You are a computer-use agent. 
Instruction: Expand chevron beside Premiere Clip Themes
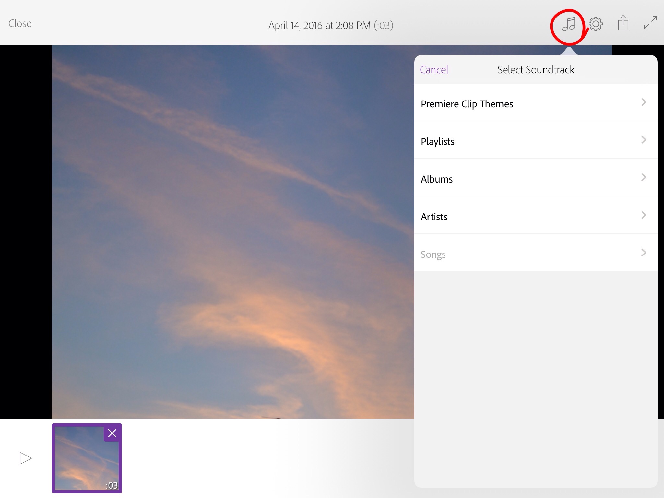[x=644, y=102]
